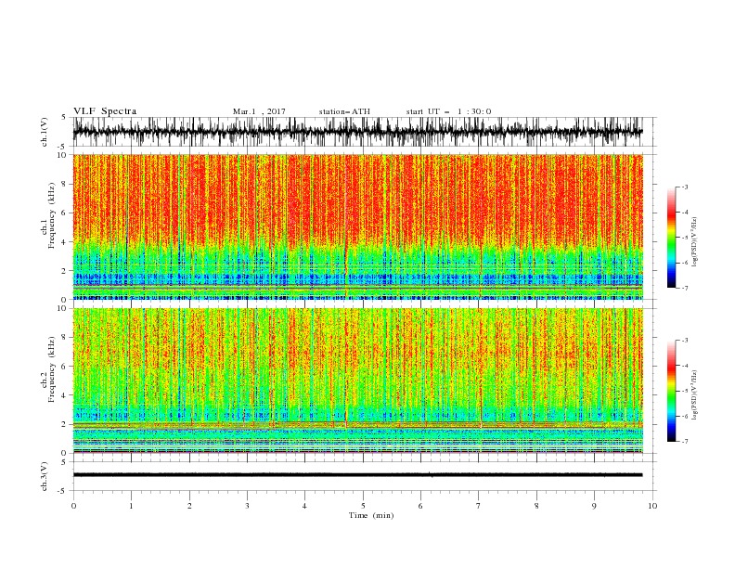Click time axis tick label '10'
The height and width of the screenshot is (568, 735).
(x=652, y=506)
